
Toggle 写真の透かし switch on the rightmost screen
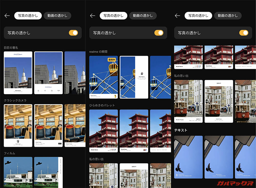click(244, 33)
